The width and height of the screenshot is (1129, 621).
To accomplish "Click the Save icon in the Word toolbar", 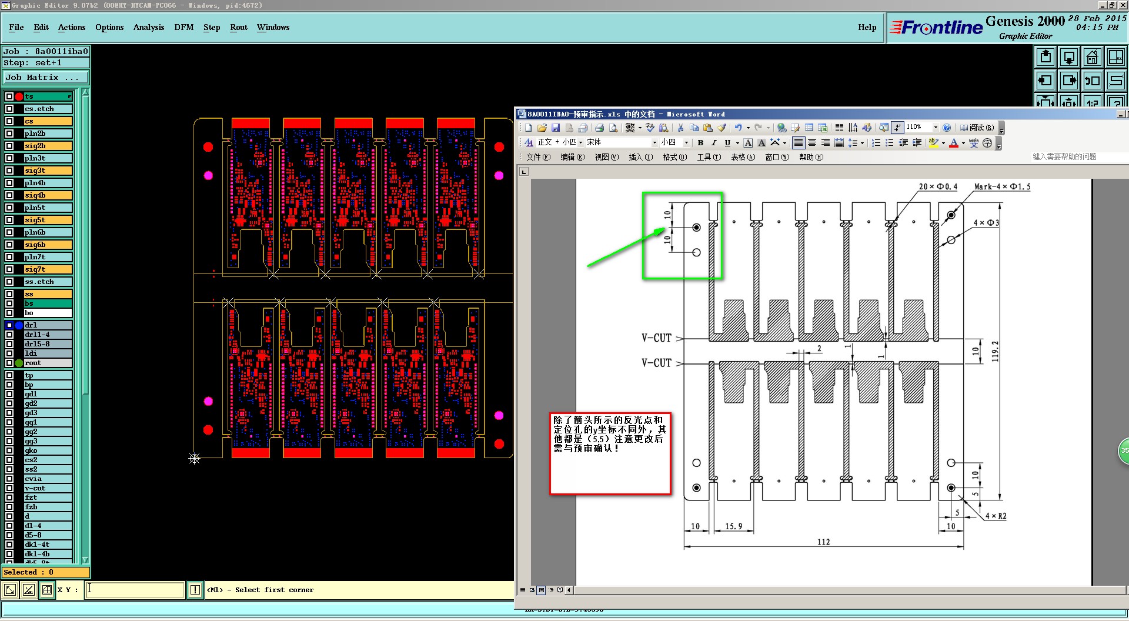I will [x=556, y=128].
